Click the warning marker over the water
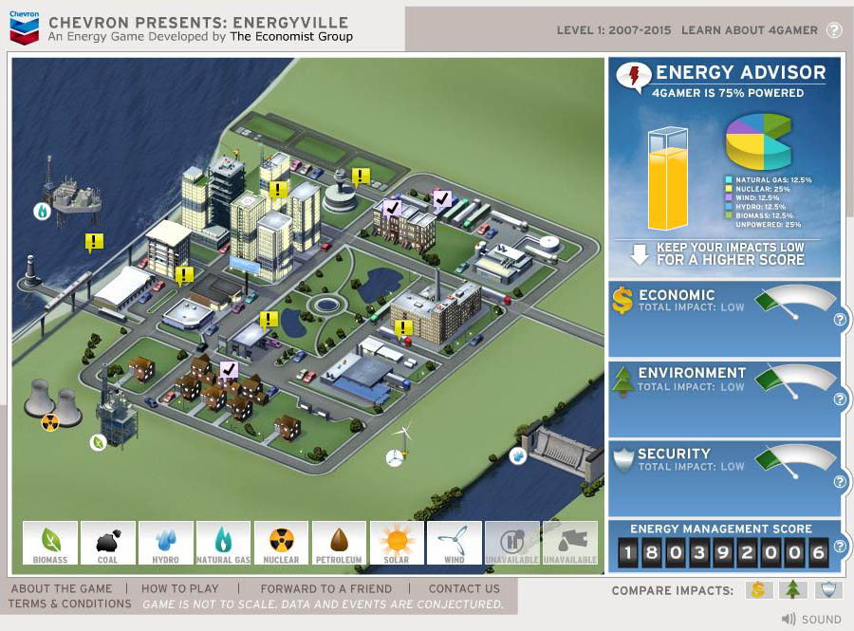854x631 pixels. [94, 242]
